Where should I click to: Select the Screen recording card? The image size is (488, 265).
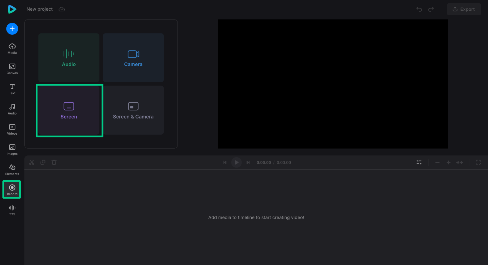[69, 110]
